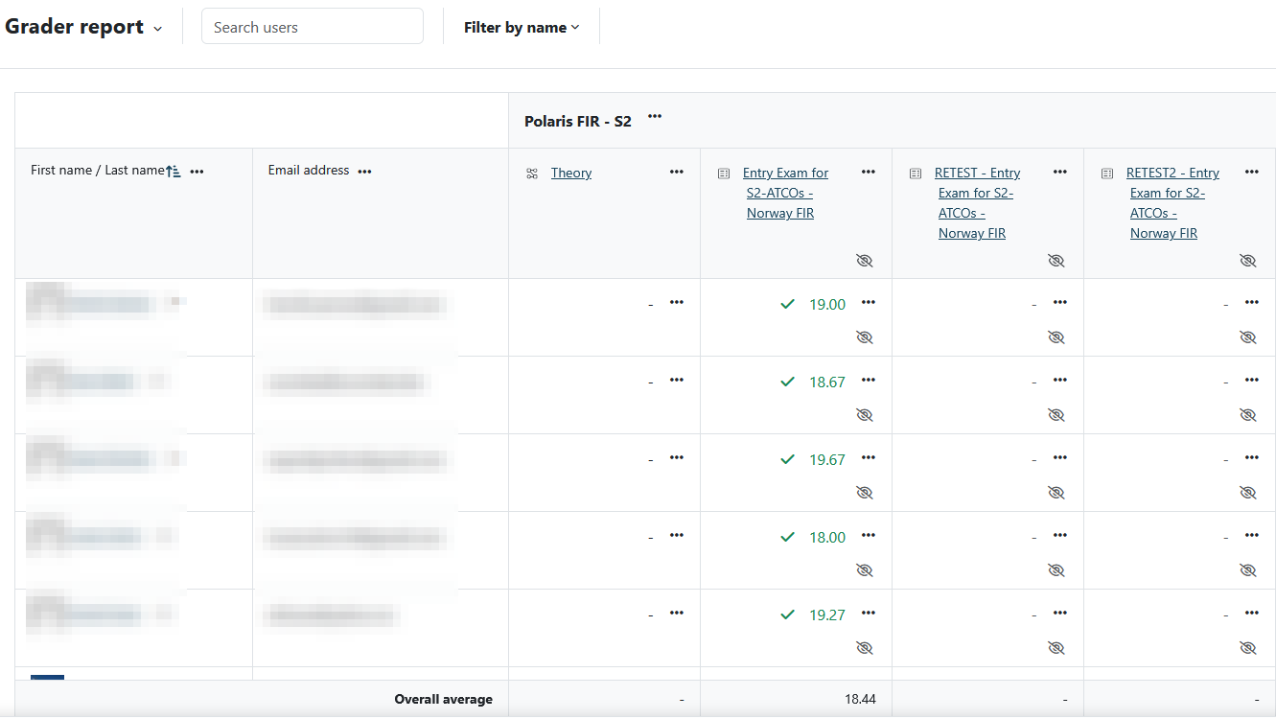The width and height of the screenshot is (1276, 719).
Task: Toggle the hidden eye icon in RETEST2 column header
Action: pos(1247,261)
